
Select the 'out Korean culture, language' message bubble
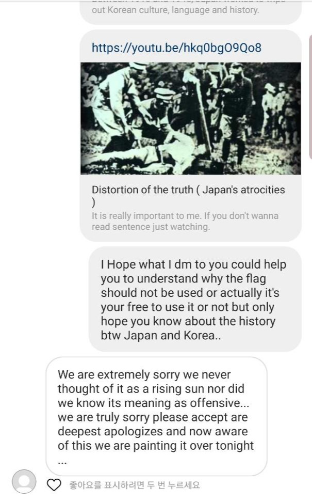[x=191, y=12]
